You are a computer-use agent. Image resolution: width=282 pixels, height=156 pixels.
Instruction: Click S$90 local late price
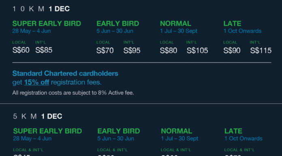click(x=232, y=51)
